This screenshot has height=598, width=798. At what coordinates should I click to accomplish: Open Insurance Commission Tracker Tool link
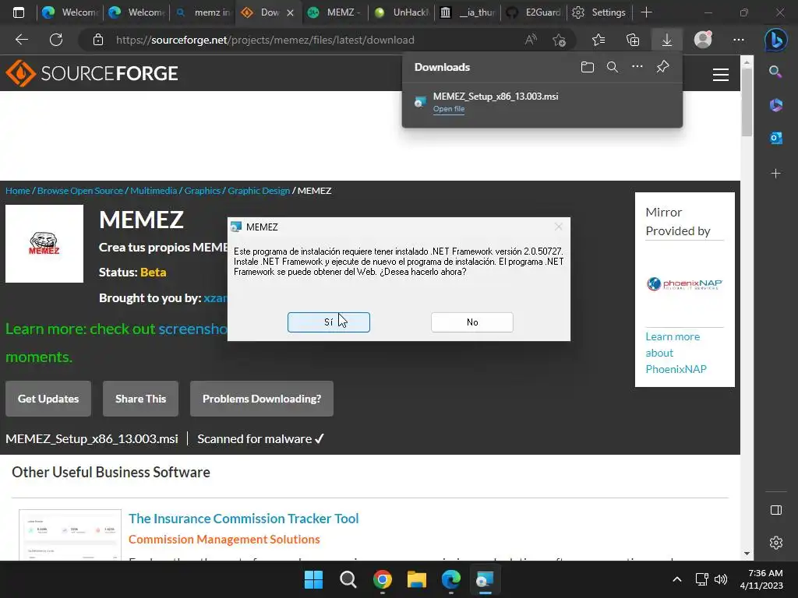click(243, 519)
